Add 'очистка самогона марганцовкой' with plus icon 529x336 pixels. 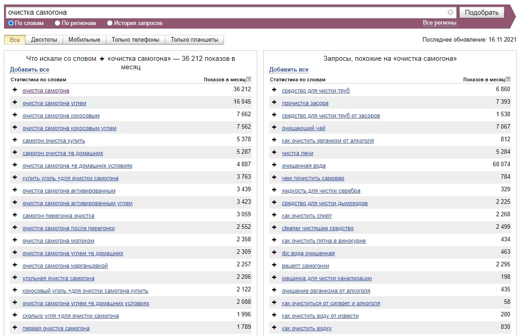(x=14, y=265)
